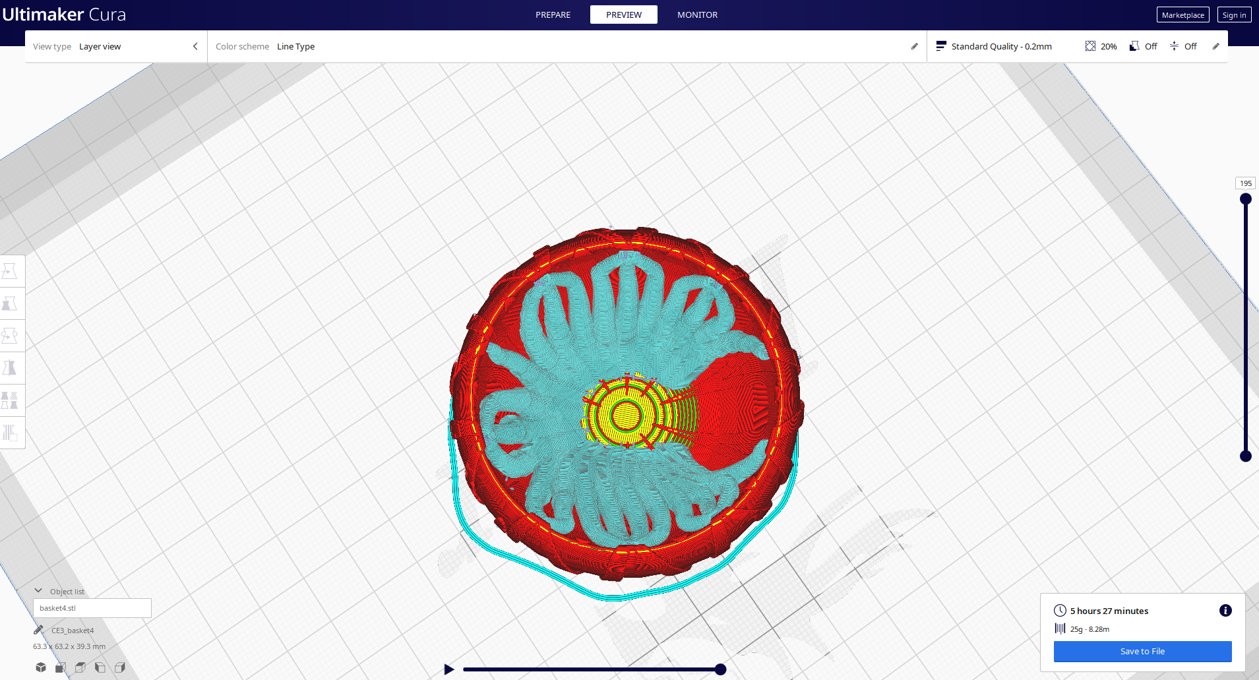Click the adhesion Off icon
This screenshot has width=1259, height=680.
coord(1174,46)
